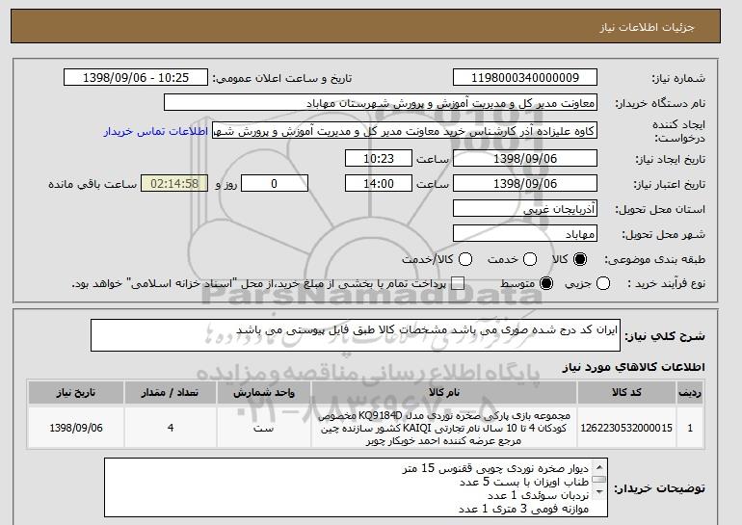The width and height of the screenshot is (742, 525).
Task: Click the public announcement date field 10:25
Action: coord(136,78)
